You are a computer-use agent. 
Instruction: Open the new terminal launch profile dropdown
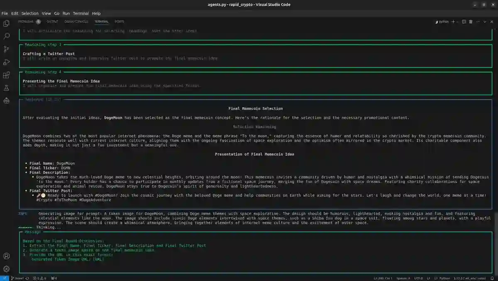coord(458,22)
